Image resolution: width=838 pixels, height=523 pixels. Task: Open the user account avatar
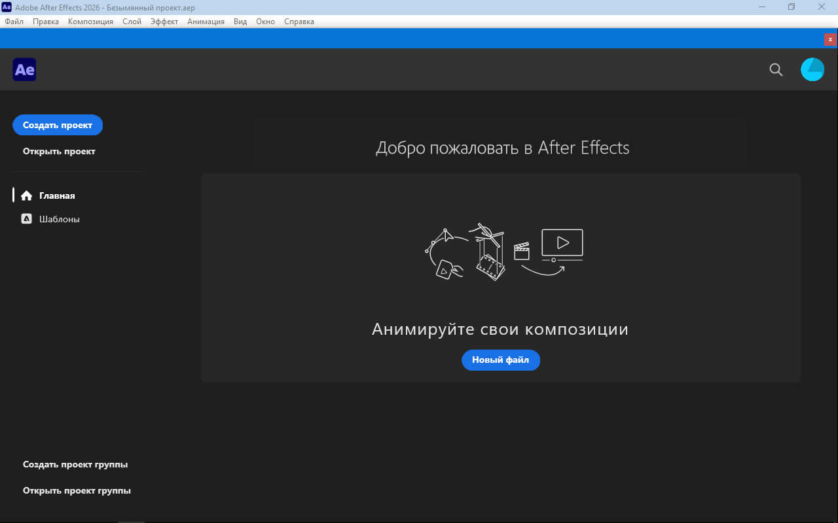click(x=812, y=69)
